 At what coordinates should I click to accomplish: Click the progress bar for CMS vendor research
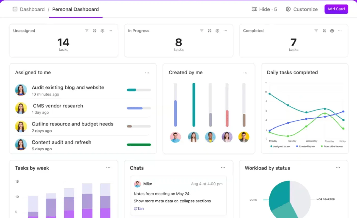(139, 108)
